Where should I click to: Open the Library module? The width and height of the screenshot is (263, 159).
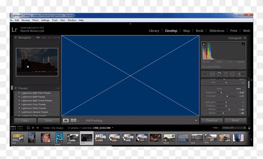[x=154, y=31]
